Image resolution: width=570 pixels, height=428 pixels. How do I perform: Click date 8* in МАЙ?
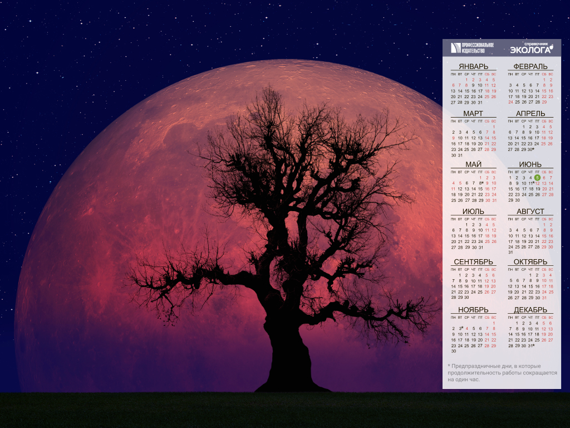[x=481, y=183]
